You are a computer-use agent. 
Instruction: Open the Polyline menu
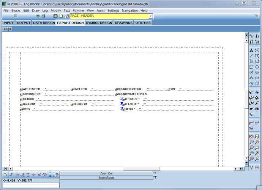point(78,11)
